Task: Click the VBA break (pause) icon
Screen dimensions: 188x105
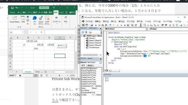Action: coord(121,25)
